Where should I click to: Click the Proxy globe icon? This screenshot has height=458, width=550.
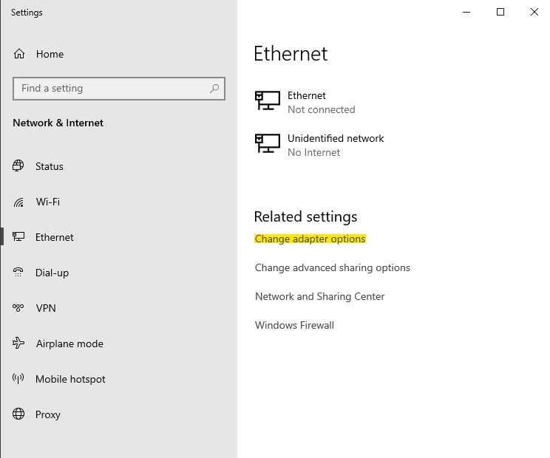(18, 414)
